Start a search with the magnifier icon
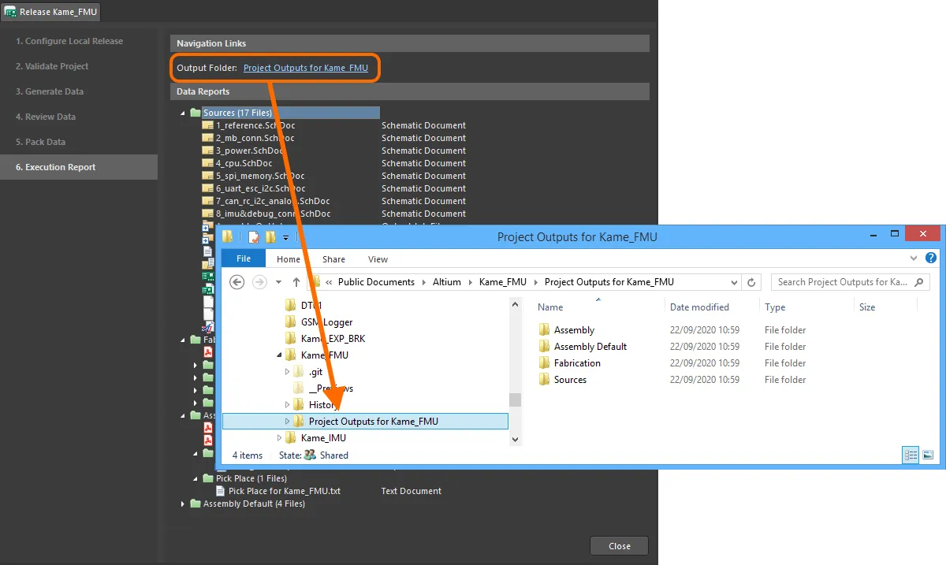The width and height of the screenshot is (946, 565). click(x=919, y=281)
